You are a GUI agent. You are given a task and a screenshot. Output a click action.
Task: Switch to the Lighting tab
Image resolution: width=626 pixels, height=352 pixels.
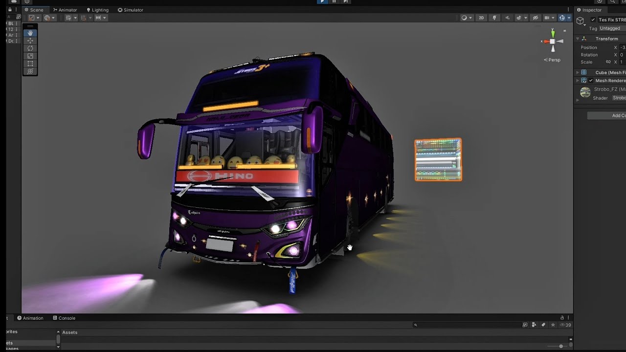pyautogui.click(x=97, y=10)
